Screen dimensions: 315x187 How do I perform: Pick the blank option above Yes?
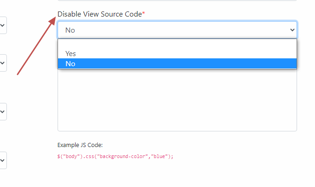point(177,44)
